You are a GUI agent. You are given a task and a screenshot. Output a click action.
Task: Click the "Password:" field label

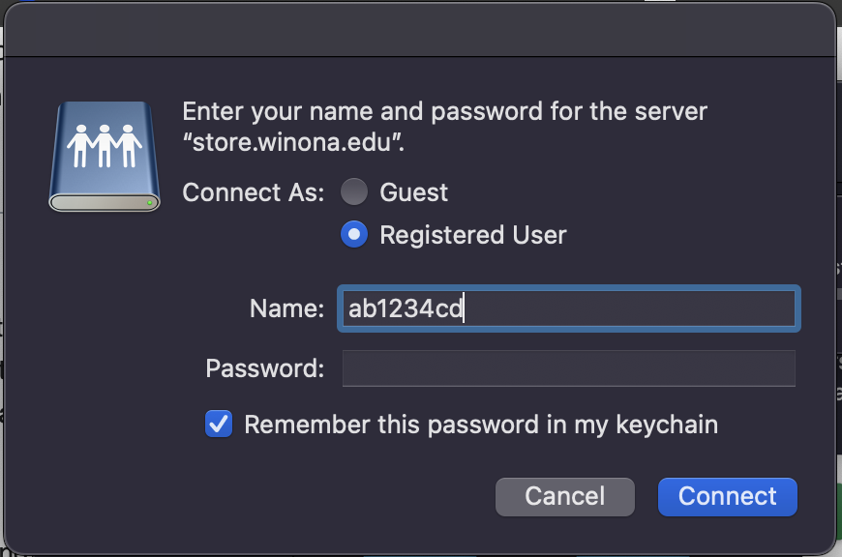pyautogui.click(x=264, y=368)
